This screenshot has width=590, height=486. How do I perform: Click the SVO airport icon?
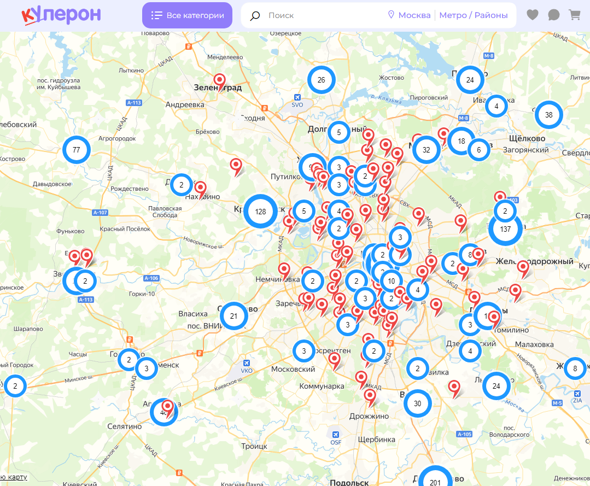297,97
